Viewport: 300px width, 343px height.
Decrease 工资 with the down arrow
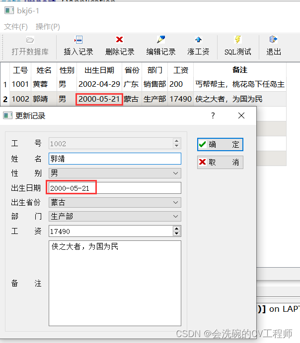point(177,233)
